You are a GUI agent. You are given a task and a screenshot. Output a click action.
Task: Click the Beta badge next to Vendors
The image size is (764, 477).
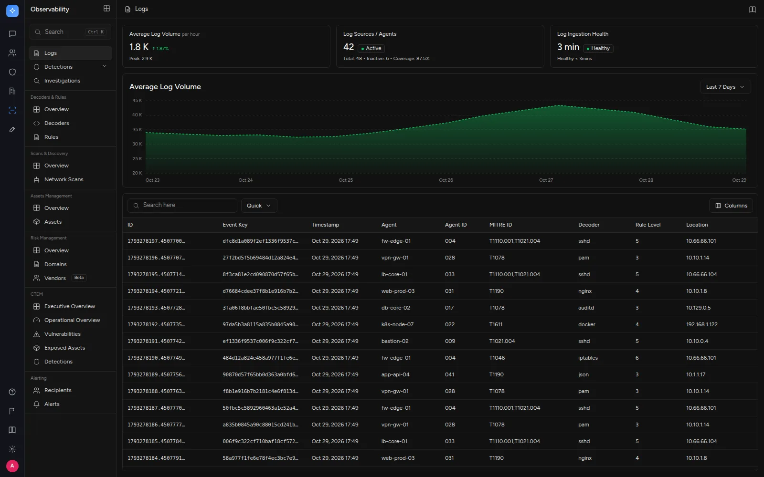click(79, 278)
